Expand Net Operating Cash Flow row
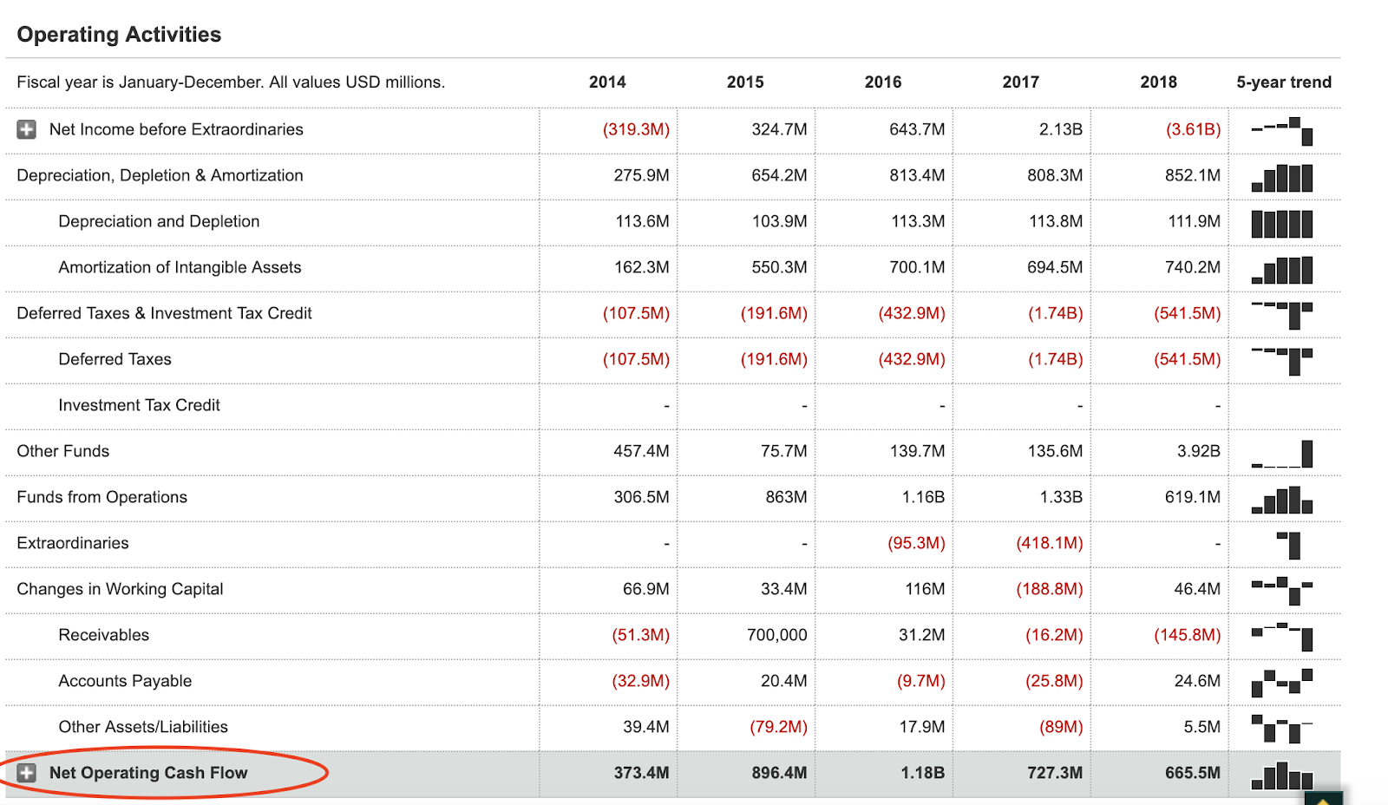This screenshot has height=805, width=1388. point(27,773)
